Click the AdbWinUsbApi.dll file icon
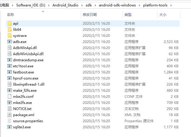Screen dimensions: 191x137 [x=10, y=54]
